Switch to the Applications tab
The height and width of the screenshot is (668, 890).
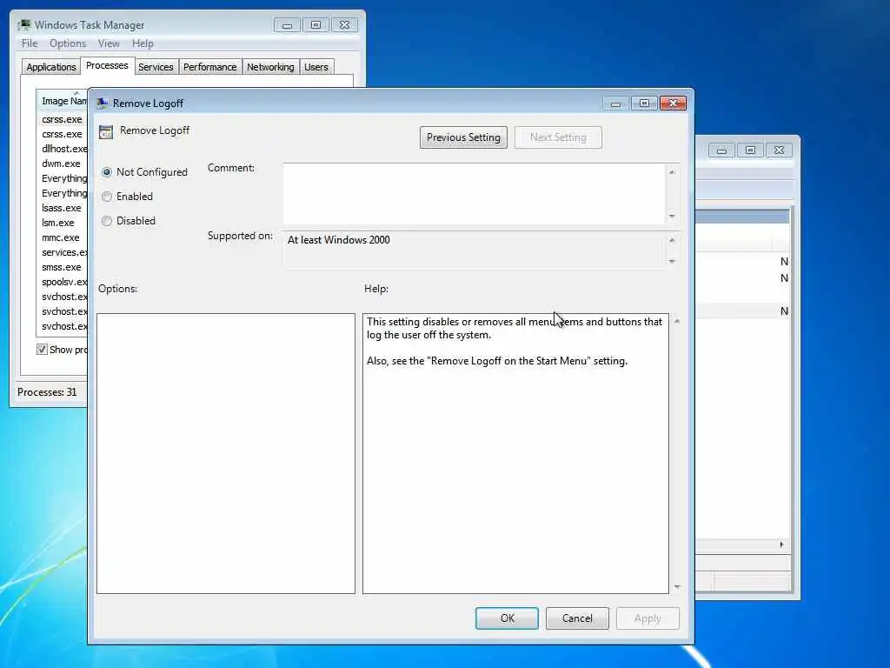[51, 67]
